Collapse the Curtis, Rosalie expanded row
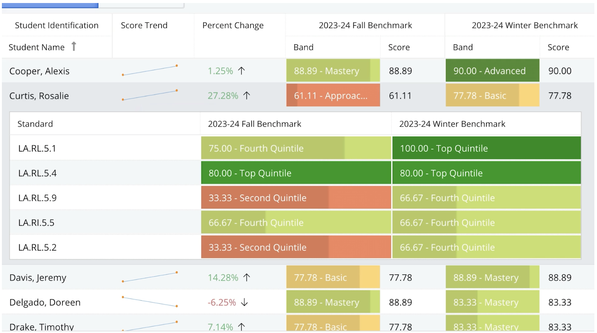The image size is (597, 333). tap(39, 96)
